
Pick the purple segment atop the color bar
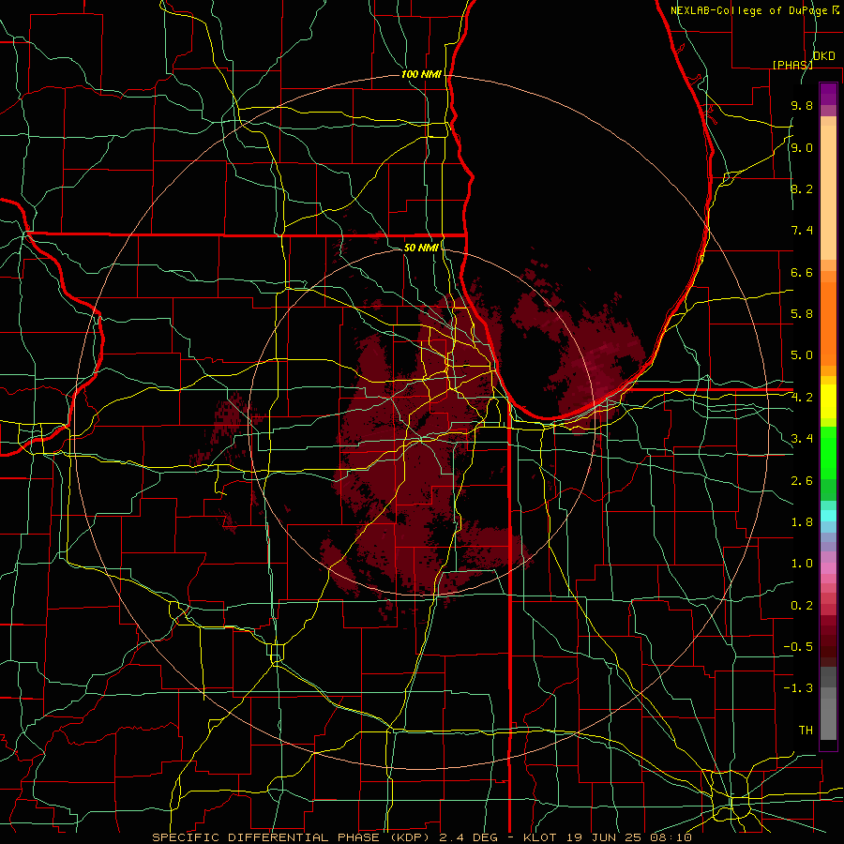click(x=828, y=94)
